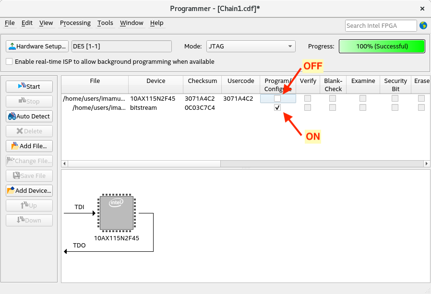Click the globe web search icon
The image size is (431, 294).
[423, 25]
